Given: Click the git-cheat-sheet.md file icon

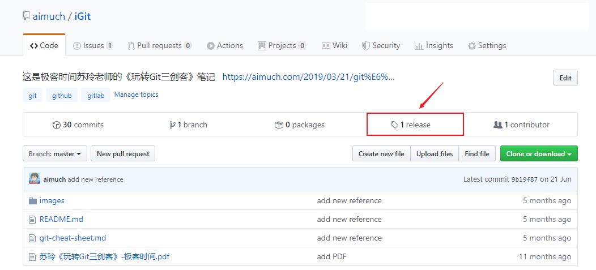Looking at the screenshot, I should tap(32, 238).
